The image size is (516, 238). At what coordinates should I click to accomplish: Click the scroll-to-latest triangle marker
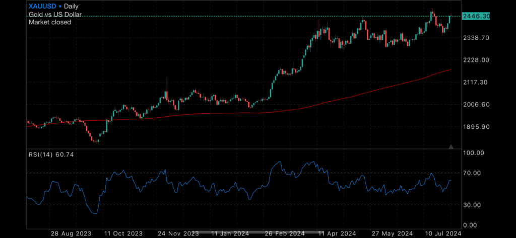[x=451, y=146]
